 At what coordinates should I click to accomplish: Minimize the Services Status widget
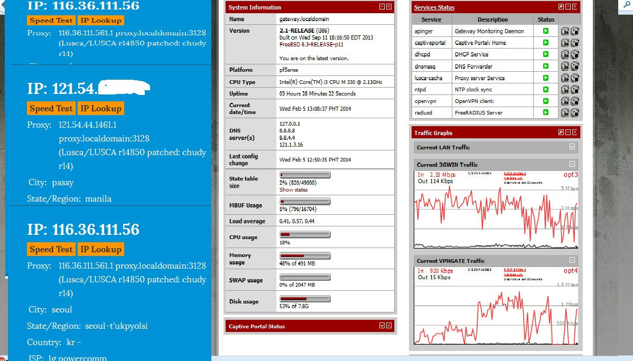tap(568, 7)
